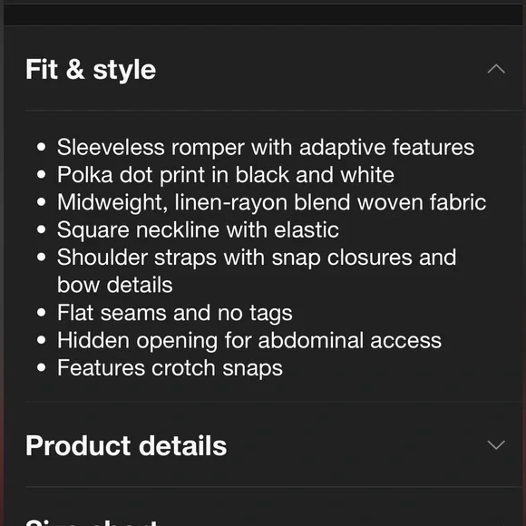Tap the Features crotch snaps bullet text
The image size is (526, 526).
point(170,368)
